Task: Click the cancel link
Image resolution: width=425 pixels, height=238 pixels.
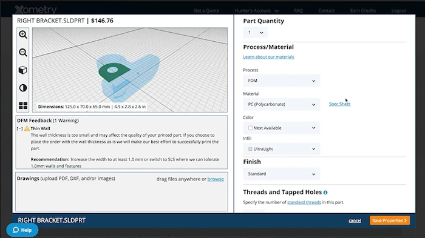Action: point(355,220)
